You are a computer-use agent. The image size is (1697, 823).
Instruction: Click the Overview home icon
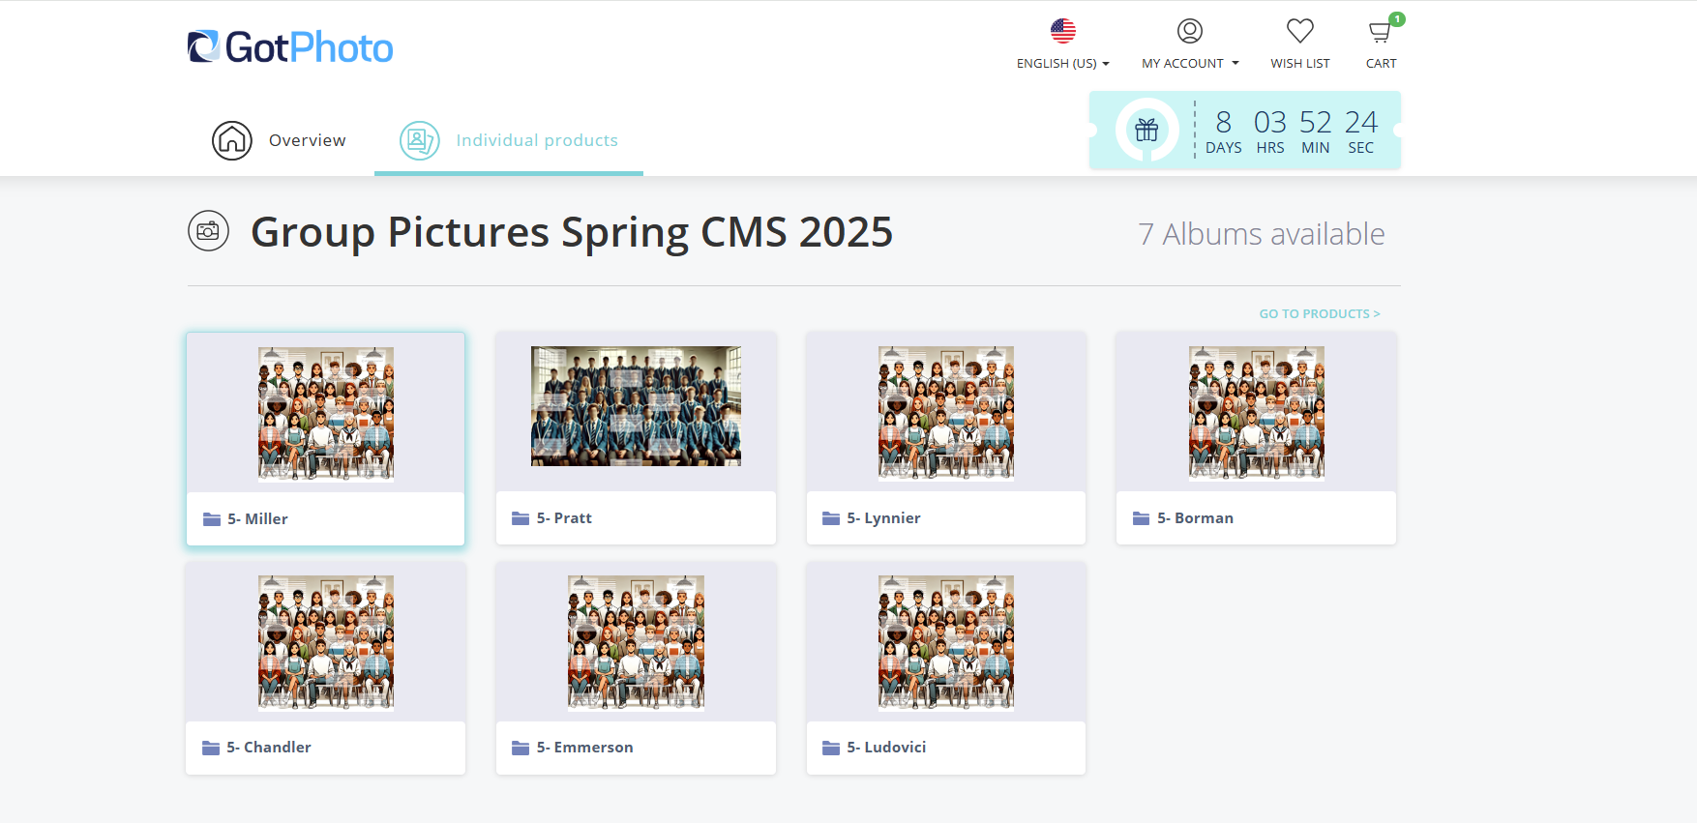pyautogui.click(x=232, y=140)
